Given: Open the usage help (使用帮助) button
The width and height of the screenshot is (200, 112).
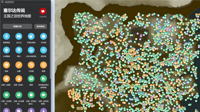Looking at the screenshot, I should (x=41, y=26).
